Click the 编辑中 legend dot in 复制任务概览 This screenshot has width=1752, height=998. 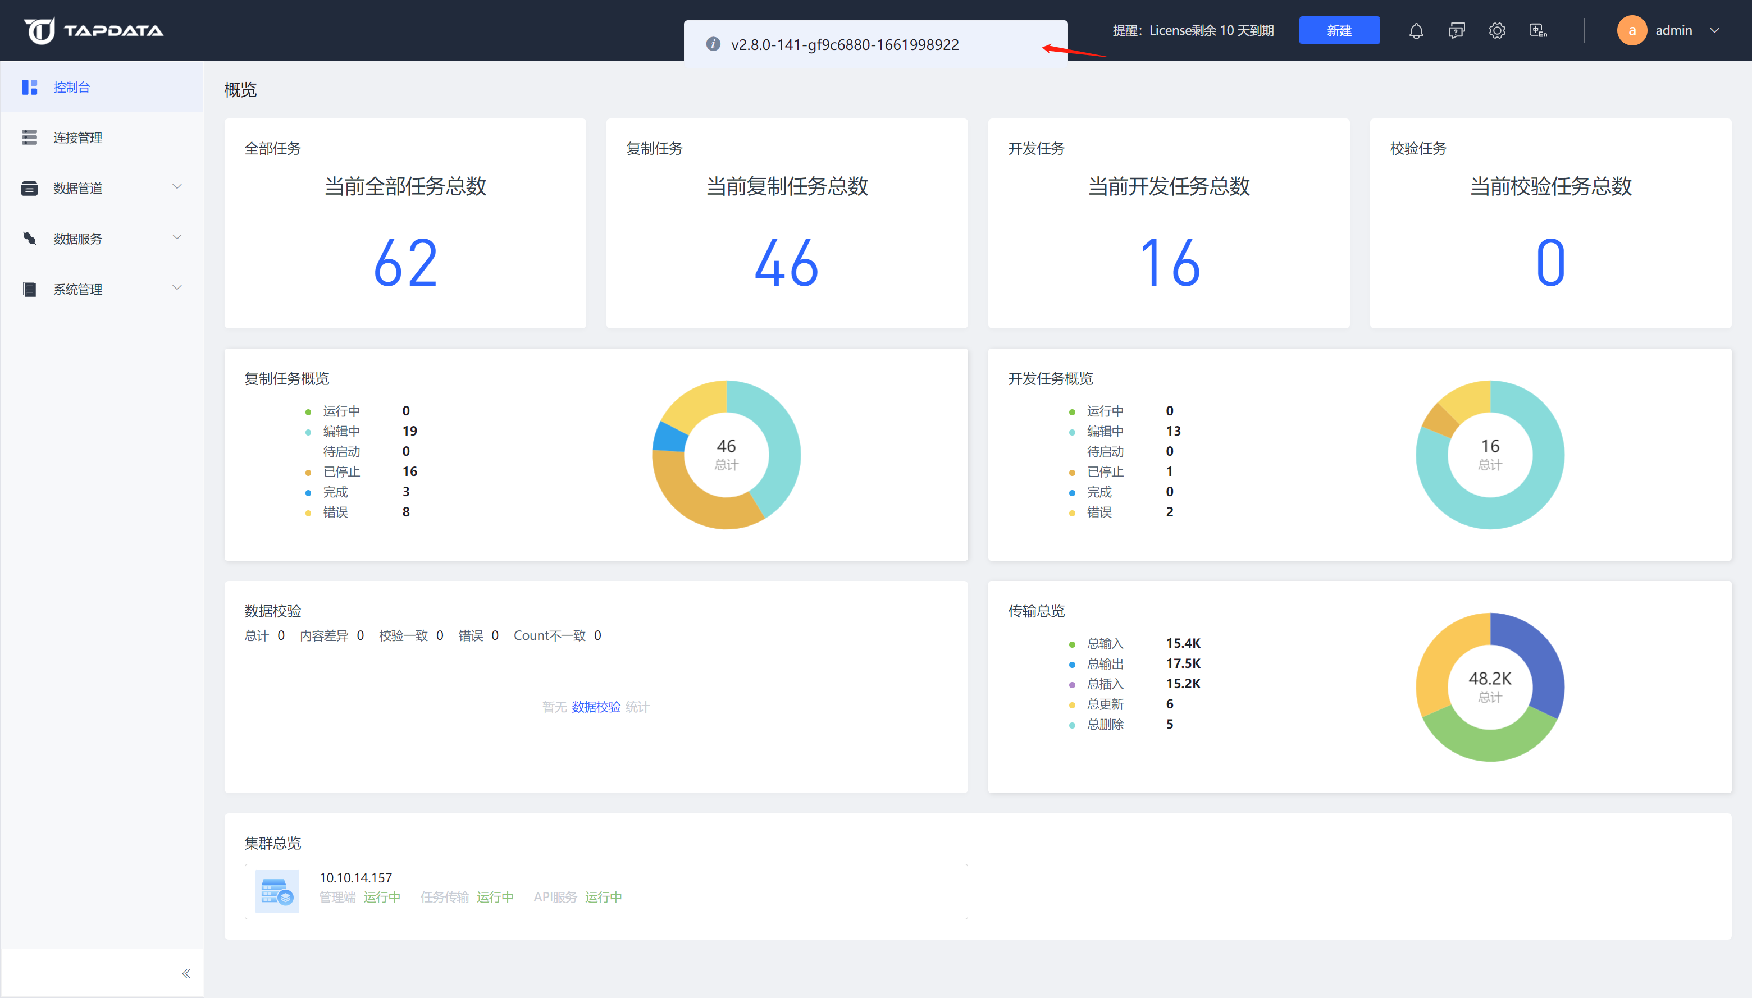308,432
